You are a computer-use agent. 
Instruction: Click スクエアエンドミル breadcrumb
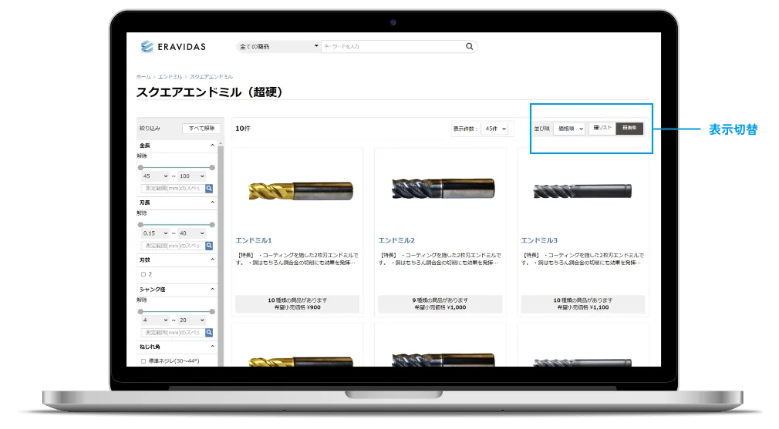click(x=211, y=77)
